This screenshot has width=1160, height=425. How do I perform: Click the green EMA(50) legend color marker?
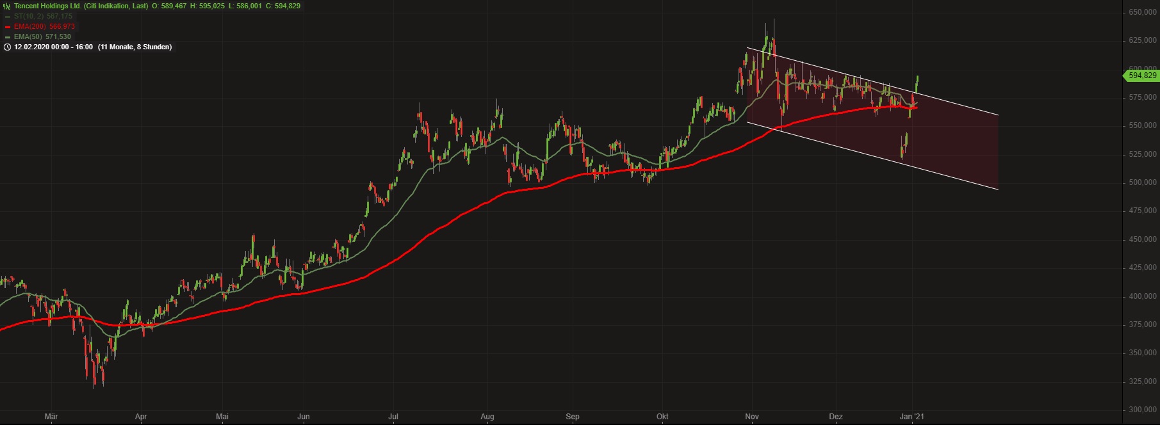pyautogui.click(x=7, y=37)
